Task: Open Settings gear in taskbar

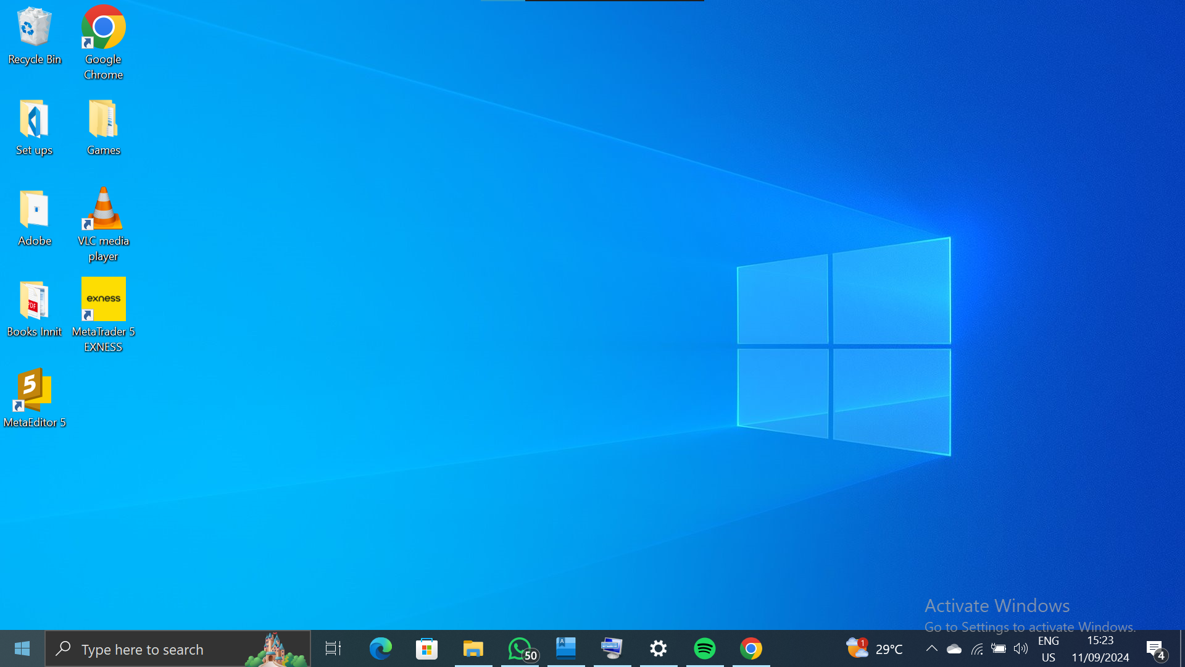Action: (x=659, y=648)
